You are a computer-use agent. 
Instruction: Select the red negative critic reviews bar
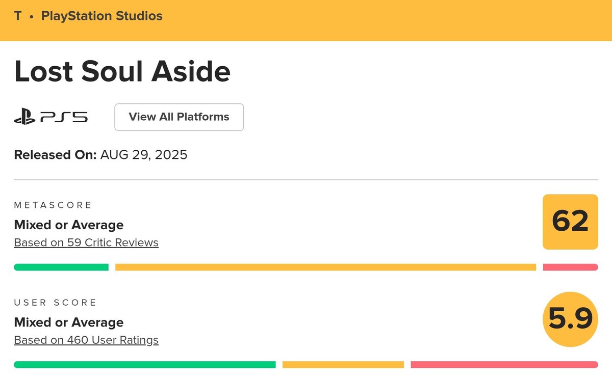(571, 267)
